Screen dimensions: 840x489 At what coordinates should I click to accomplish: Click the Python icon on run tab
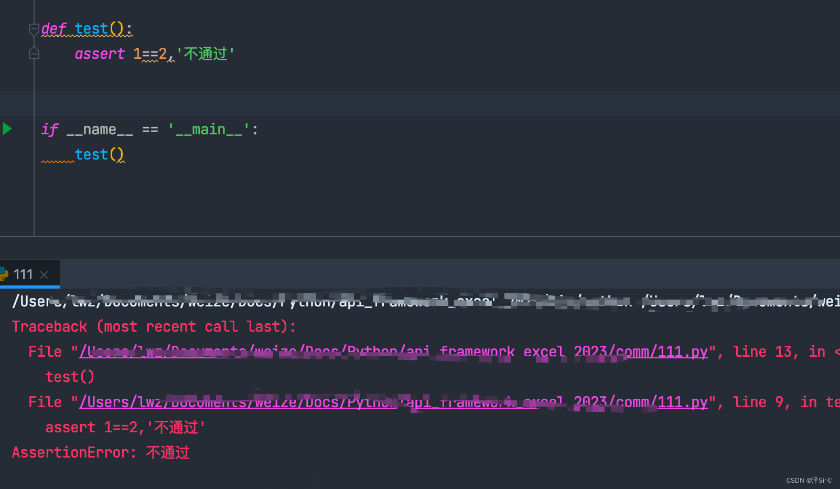tap(4, 274)
